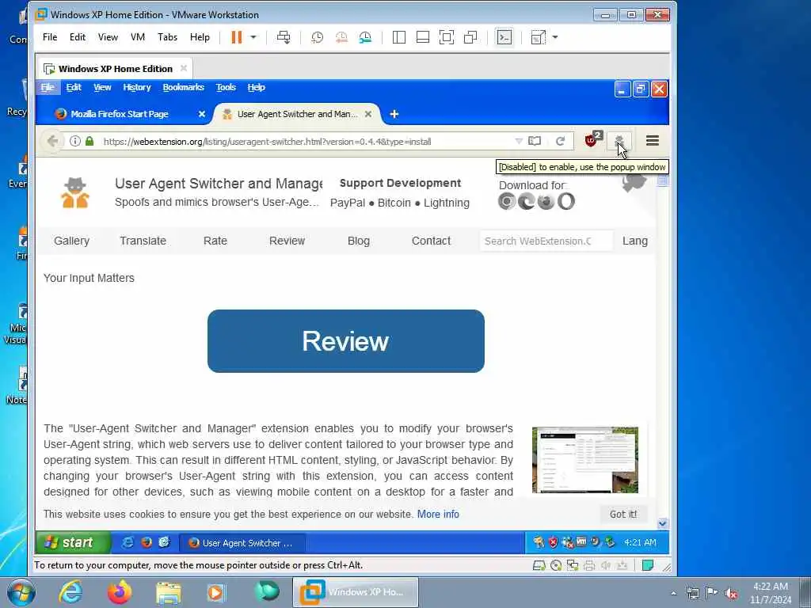Click the green secure-connection padlock
This screenshot has height=608, width=811.
[89, 141]
